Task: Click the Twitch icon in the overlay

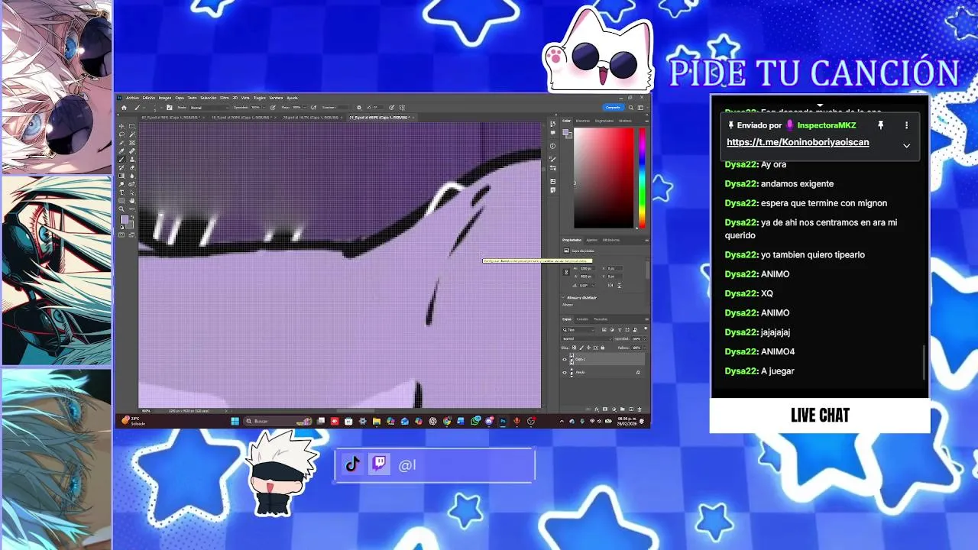Action: coord(379,464)
